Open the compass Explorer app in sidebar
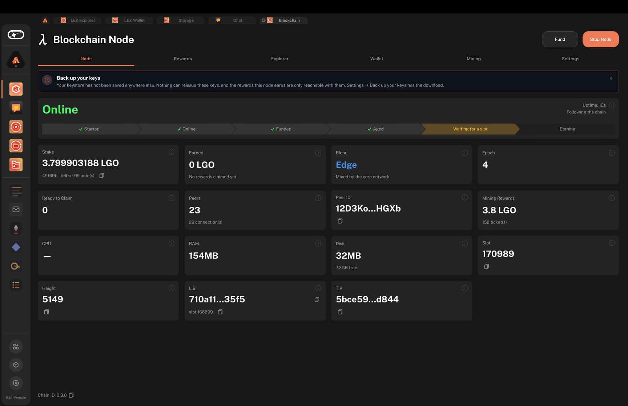Viewport: 628px width, 406px height. pyautogui.click(x=16, y=127)
